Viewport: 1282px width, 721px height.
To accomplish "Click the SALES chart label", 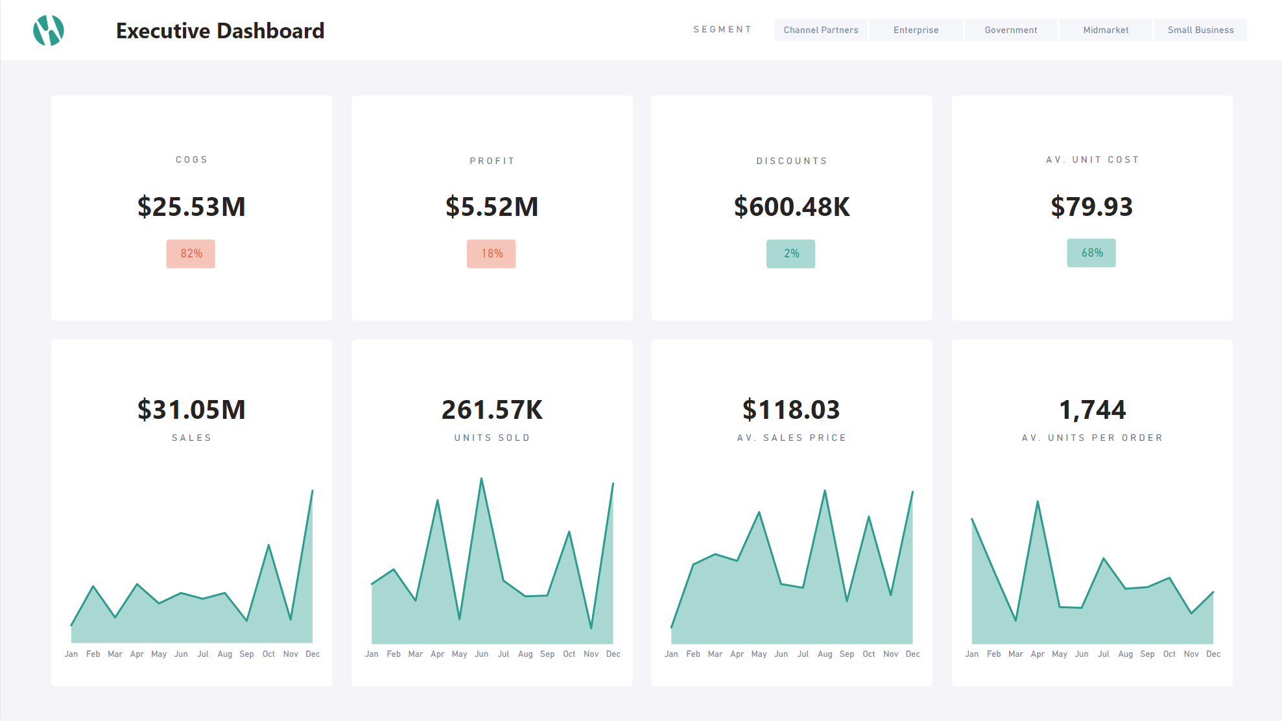I will pos(191,438).
